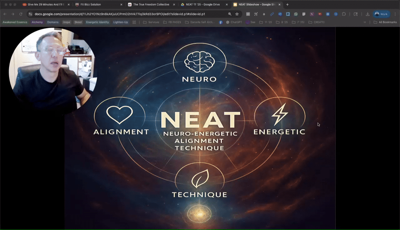
Task: Click the browser extensions puzzle piece icon
Action: [x=345, y=14]
